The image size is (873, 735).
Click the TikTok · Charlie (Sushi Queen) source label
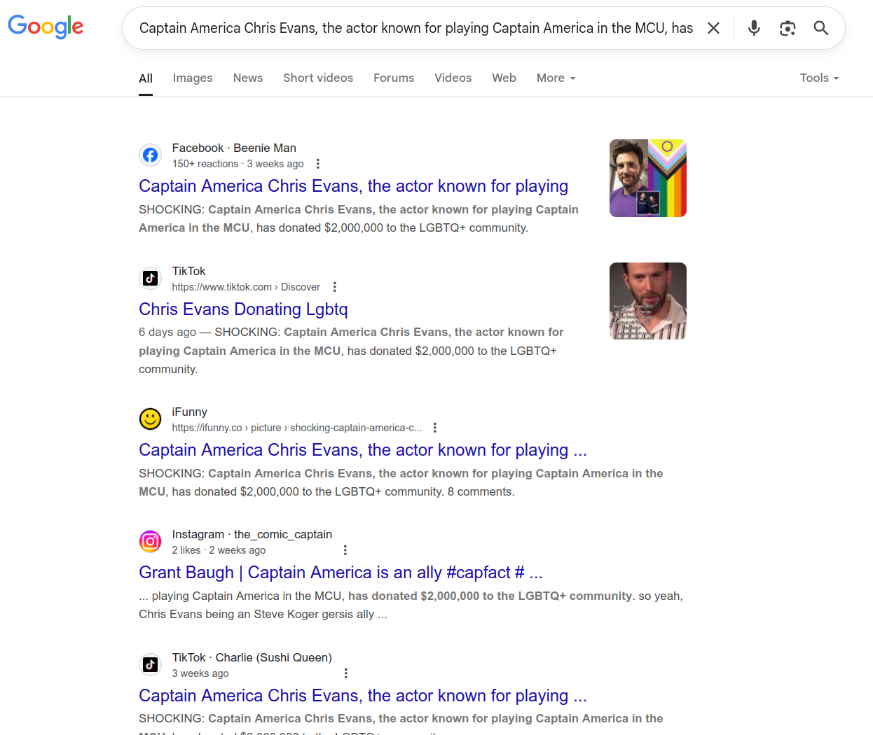pyautogui.click(x=252, y=657)
